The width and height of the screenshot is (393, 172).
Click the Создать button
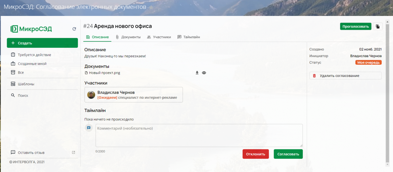[x=42, y=43]
